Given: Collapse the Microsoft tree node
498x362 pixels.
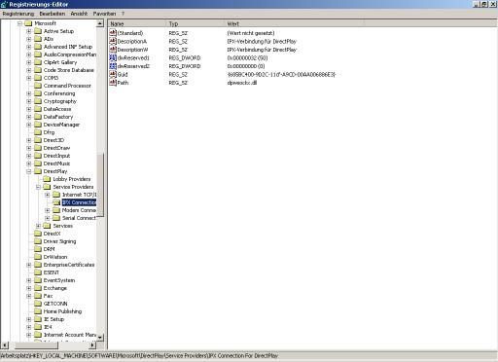Looking at the screenshot, I should (19, 23).
